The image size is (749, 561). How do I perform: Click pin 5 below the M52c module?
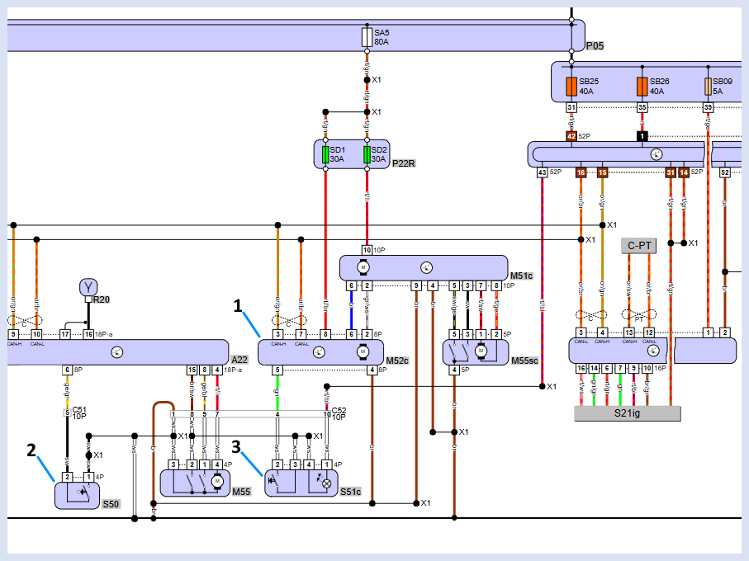[x=277, y=370]
